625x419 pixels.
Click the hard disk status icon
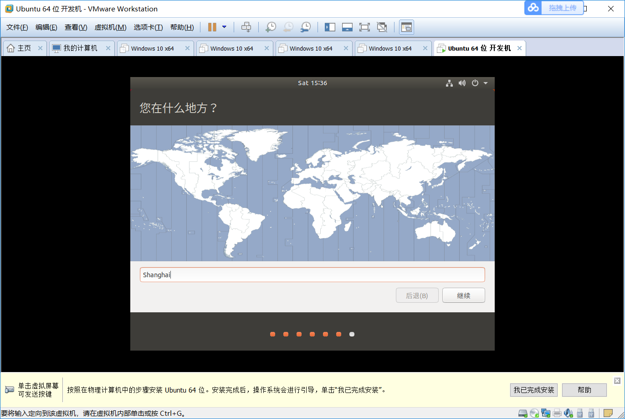(523, 414)
